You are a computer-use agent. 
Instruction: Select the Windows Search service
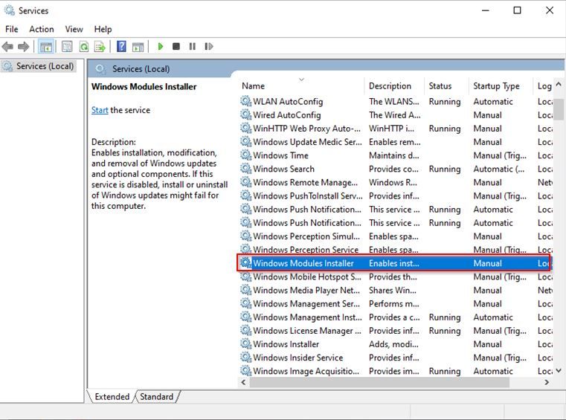[x=396, y=169]
